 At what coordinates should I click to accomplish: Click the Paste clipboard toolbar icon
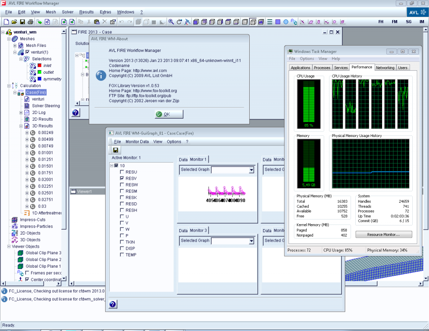(97, 22)
